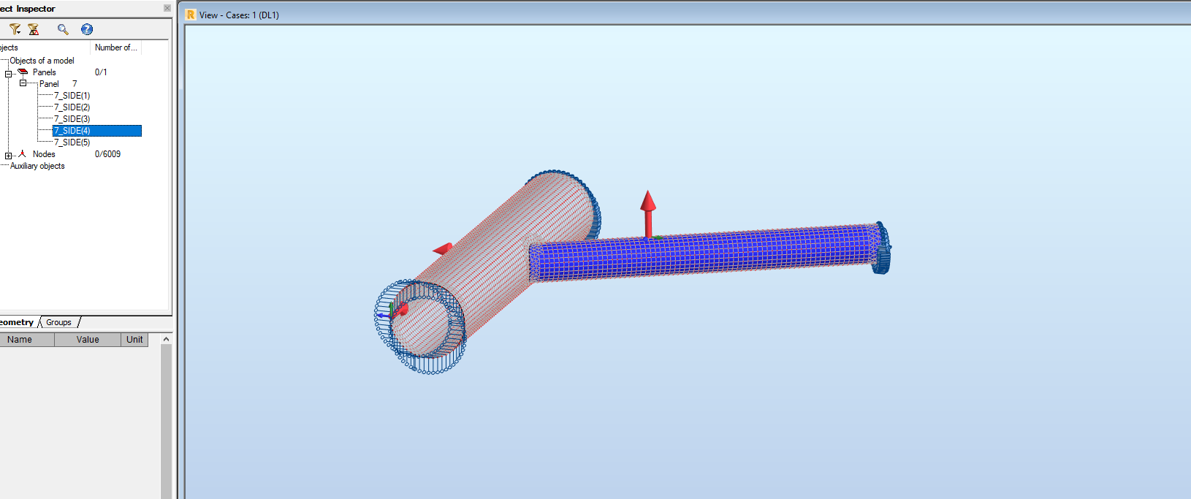
Task: Click the 0/1 panels count
Action: click(101, 72)
